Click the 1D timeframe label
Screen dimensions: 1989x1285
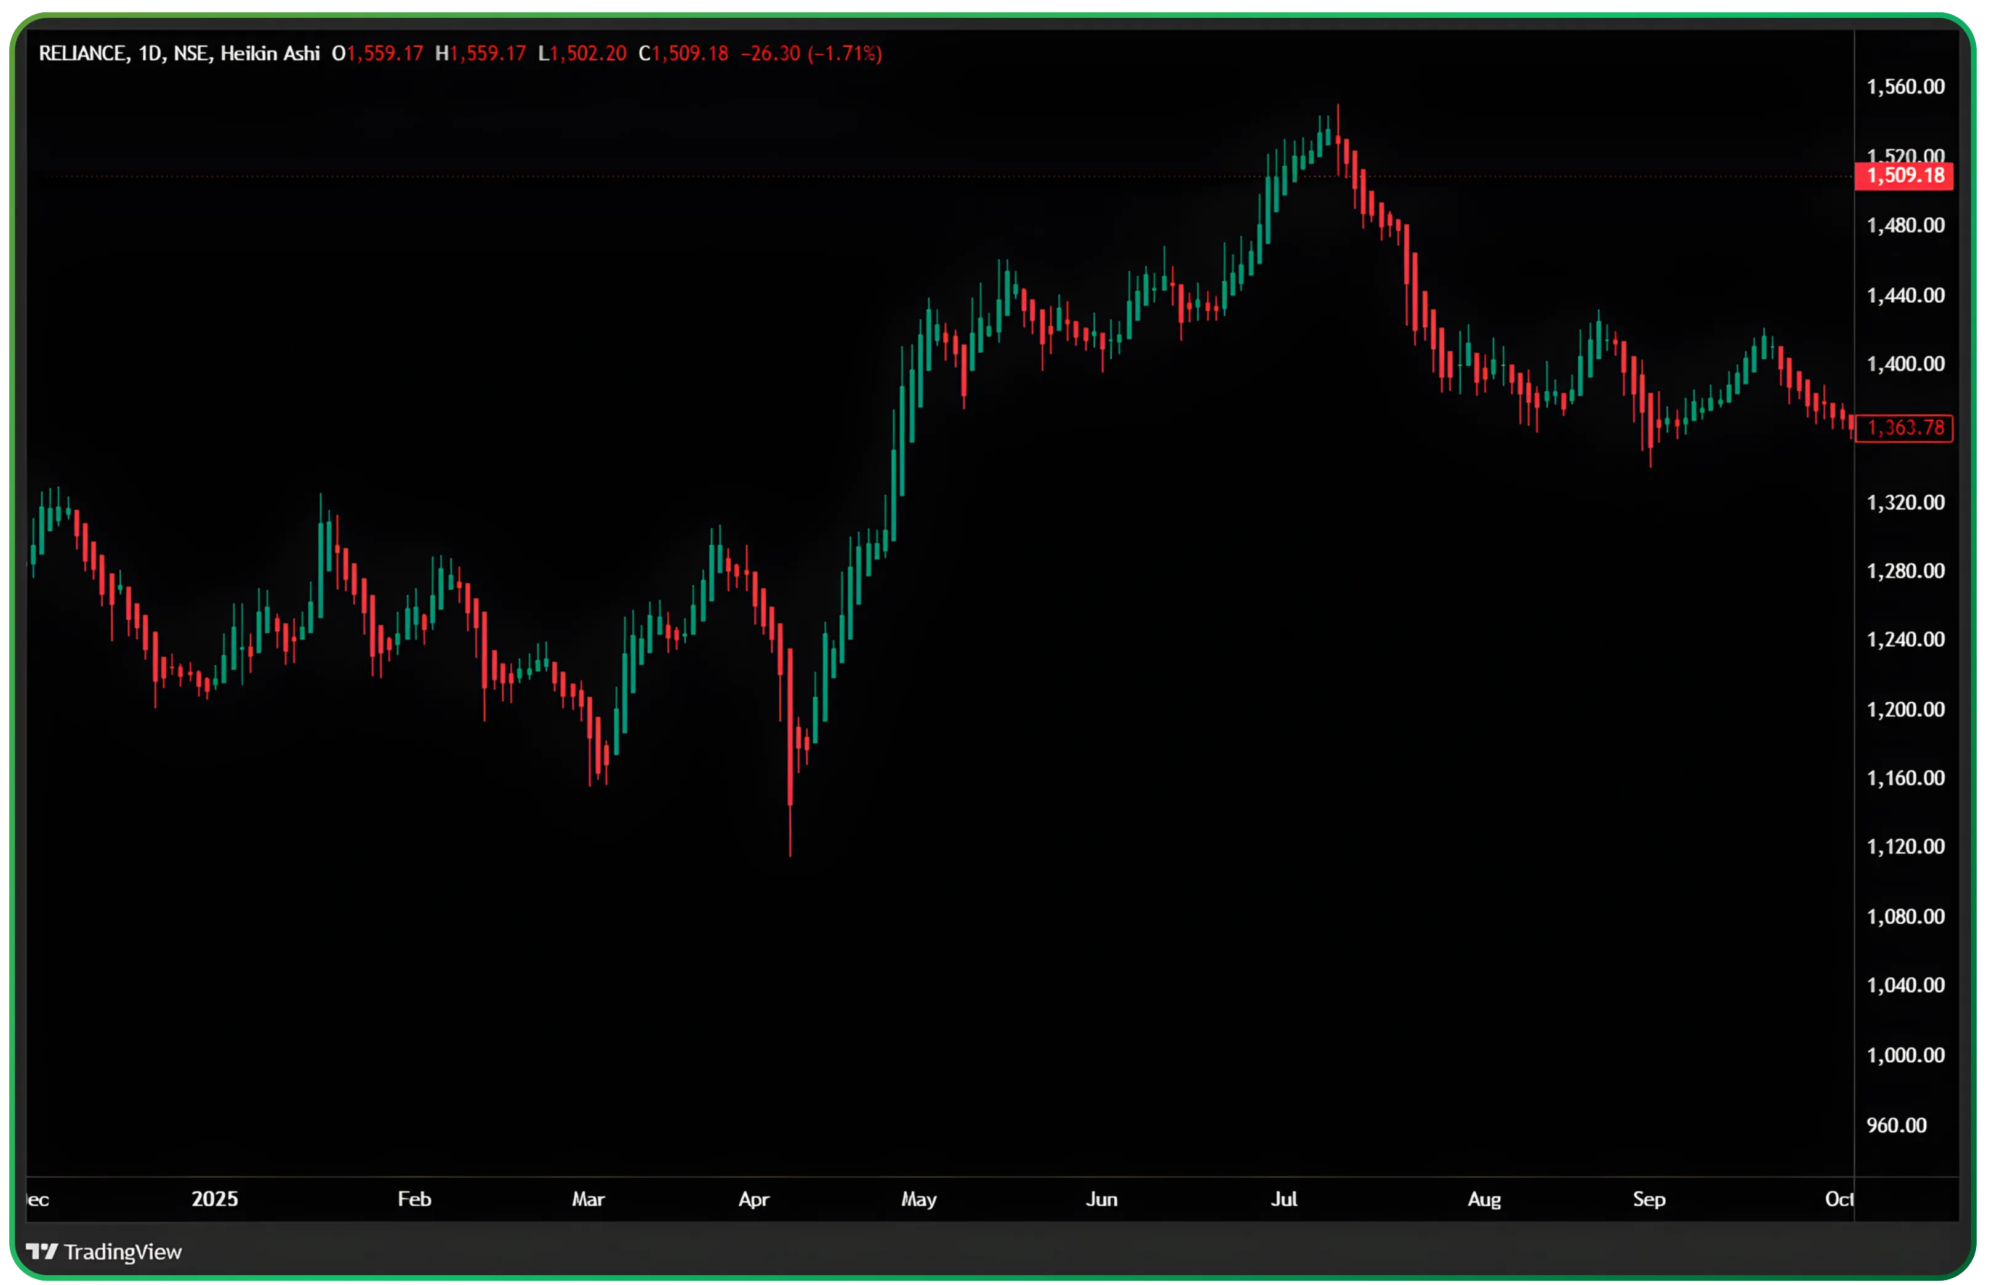tap(150, 55)
